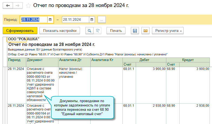Select Налог (взносы): начислено / уплачено cell
Viewport: 212px width, 124px height.
click(74, 85)
